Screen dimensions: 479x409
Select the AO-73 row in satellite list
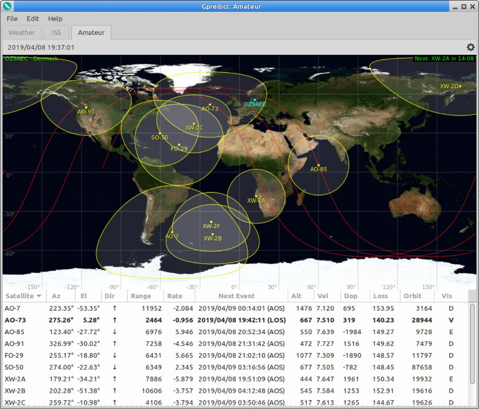pyautogui.click(x=235, y=320)
